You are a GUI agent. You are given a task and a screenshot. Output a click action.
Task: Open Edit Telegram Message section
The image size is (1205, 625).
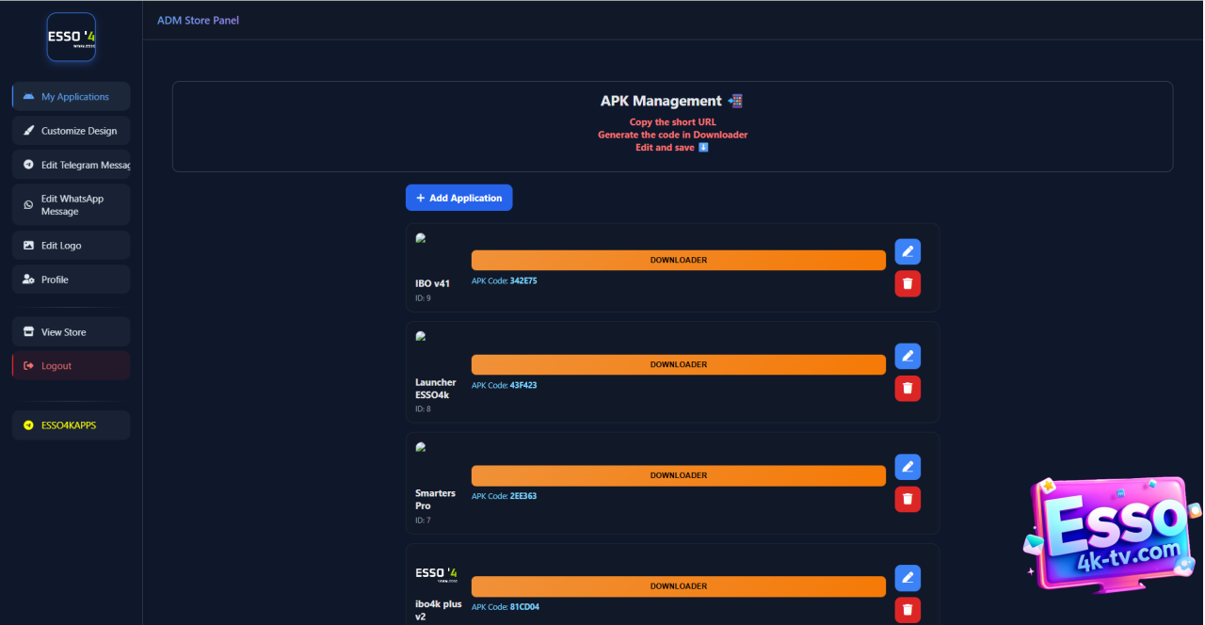coord(72,165)
